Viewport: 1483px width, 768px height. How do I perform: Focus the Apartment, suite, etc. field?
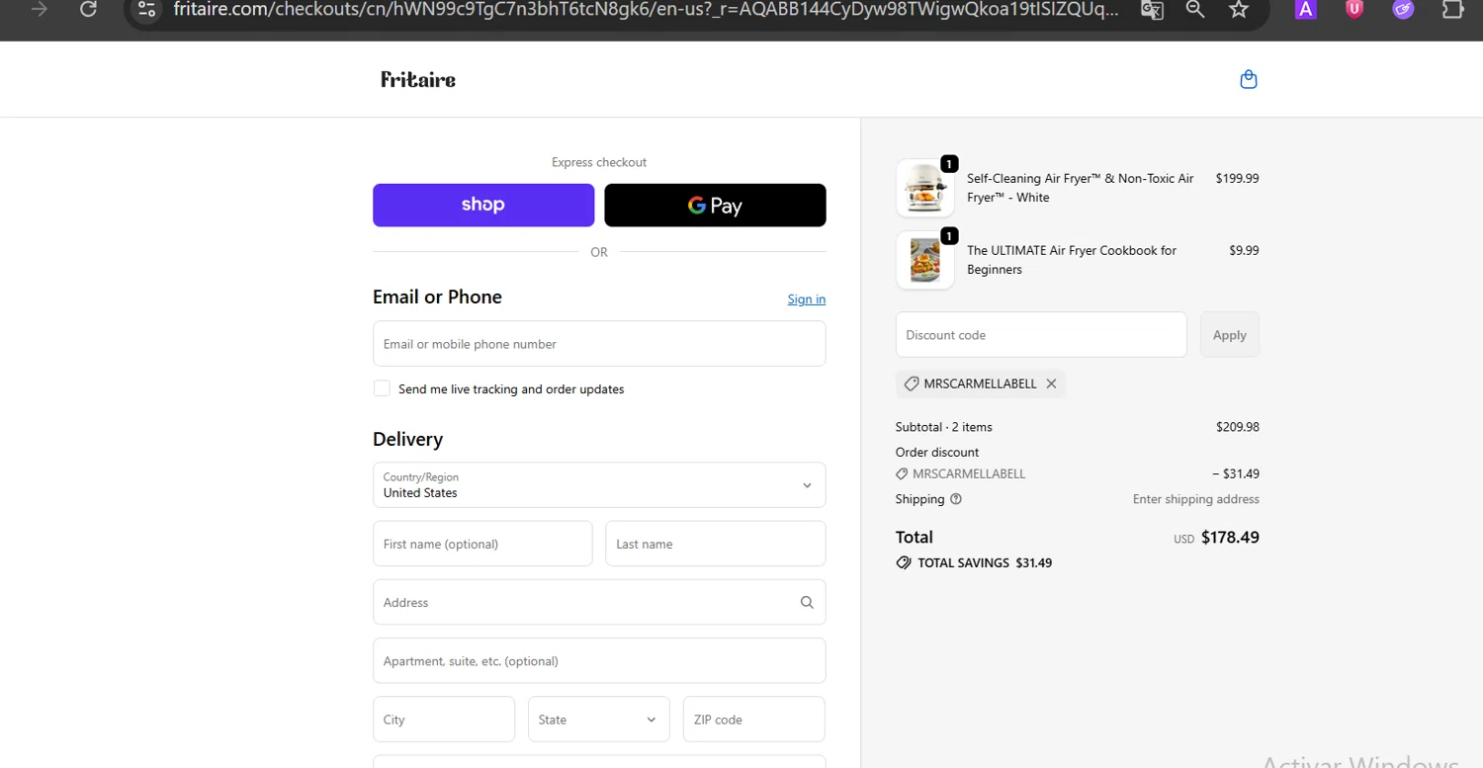(599, 660)
